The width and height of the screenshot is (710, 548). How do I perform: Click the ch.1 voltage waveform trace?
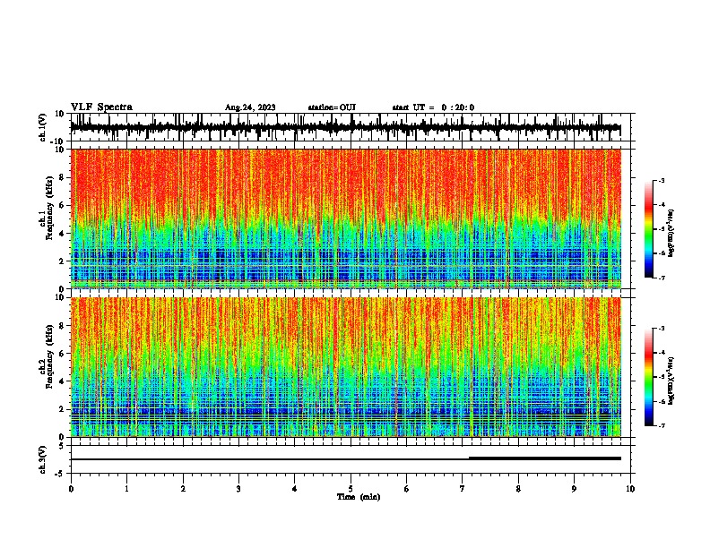click(345, 127)
